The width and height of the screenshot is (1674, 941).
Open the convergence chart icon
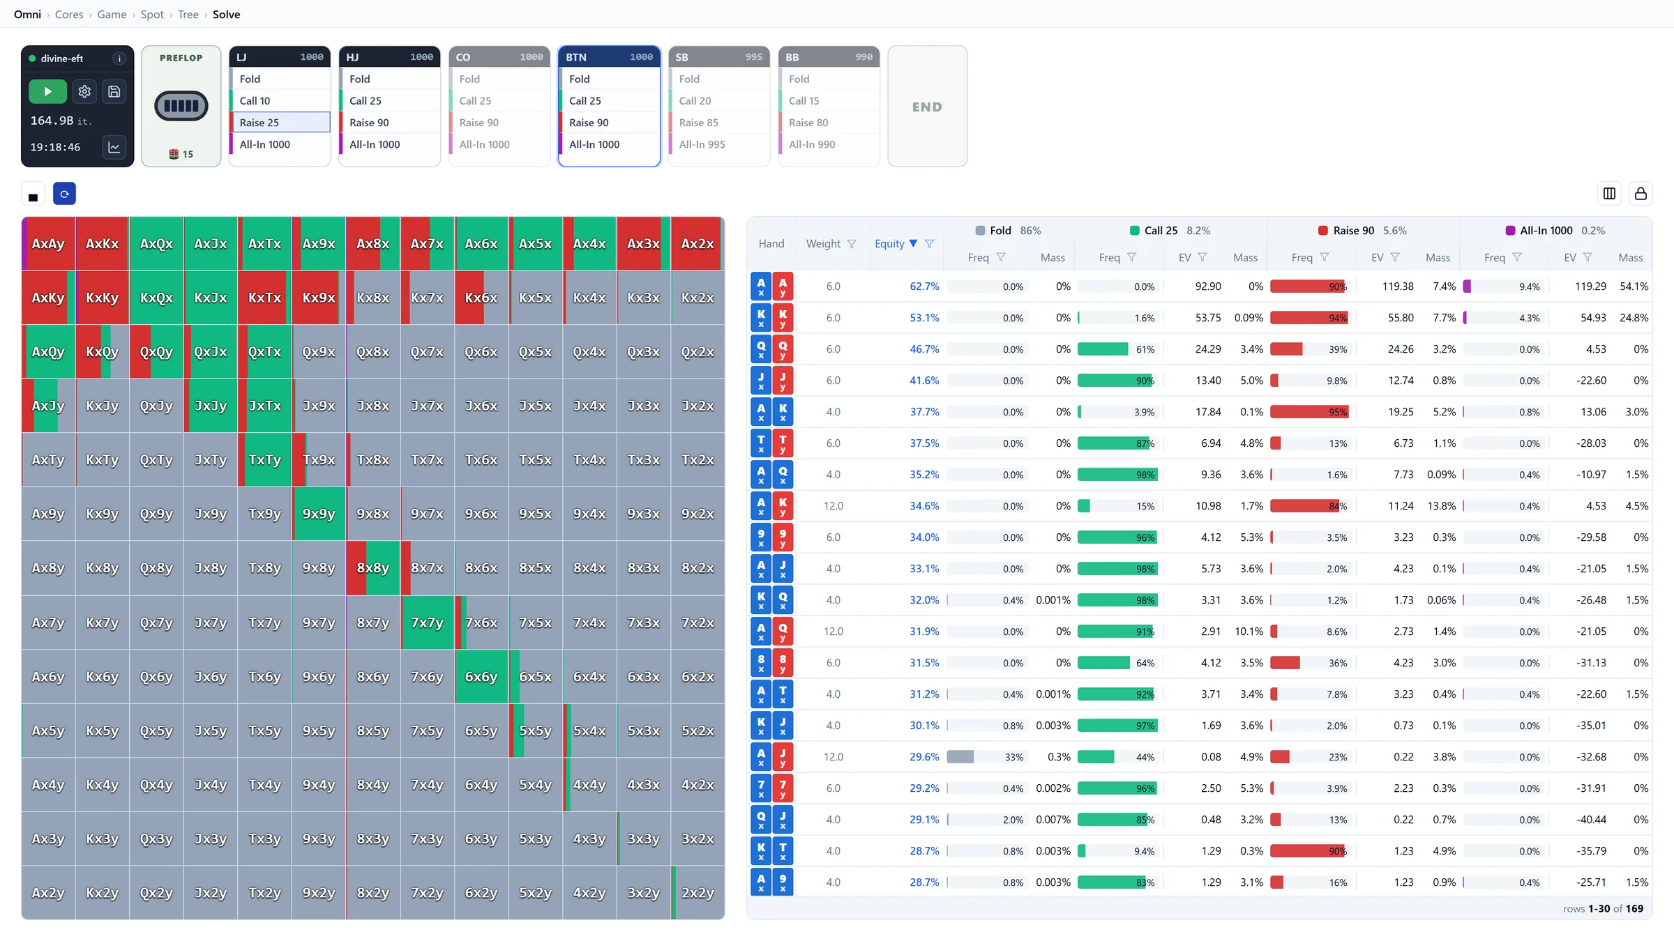point(114,147)
